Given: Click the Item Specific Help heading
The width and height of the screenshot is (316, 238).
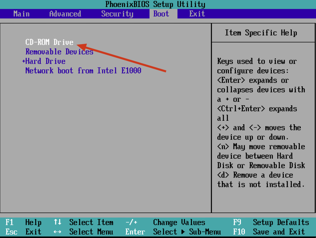Looking at the screenshot, I should [261, 33].
